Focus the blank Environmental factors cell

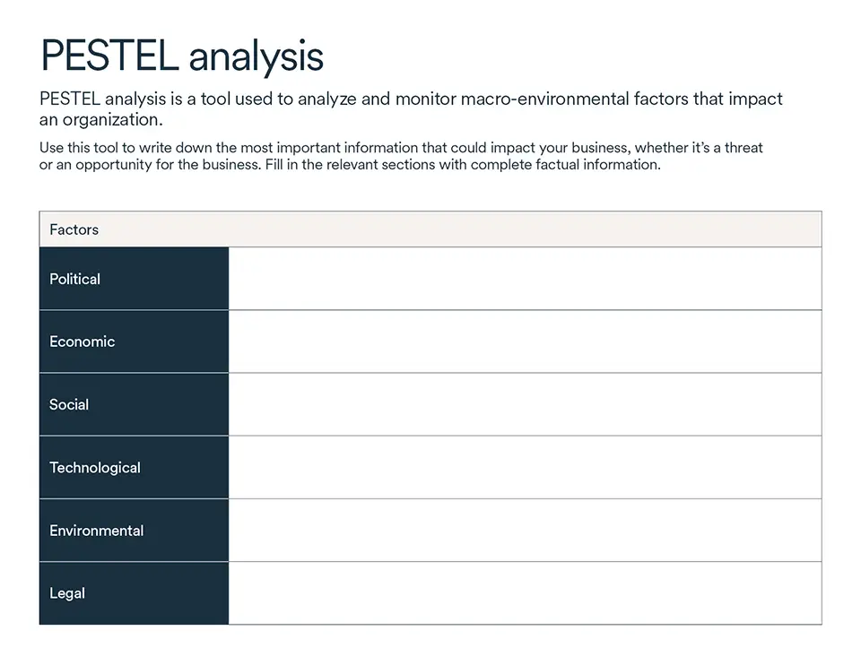pos(525,531)
